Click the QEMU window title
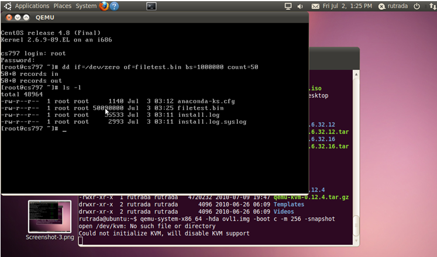The width and height of the screenshot is (437, 257). click(x=45, y=18)
